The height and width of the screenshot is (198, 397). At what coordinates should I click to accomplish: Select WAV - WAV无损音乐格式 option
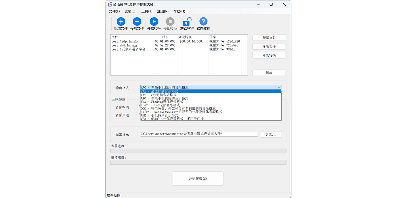pyautogui.click(x=211, y=95)
